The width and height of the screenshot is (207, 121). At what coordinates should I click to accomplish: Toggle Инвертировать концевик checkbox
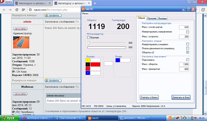coord(188,44)
